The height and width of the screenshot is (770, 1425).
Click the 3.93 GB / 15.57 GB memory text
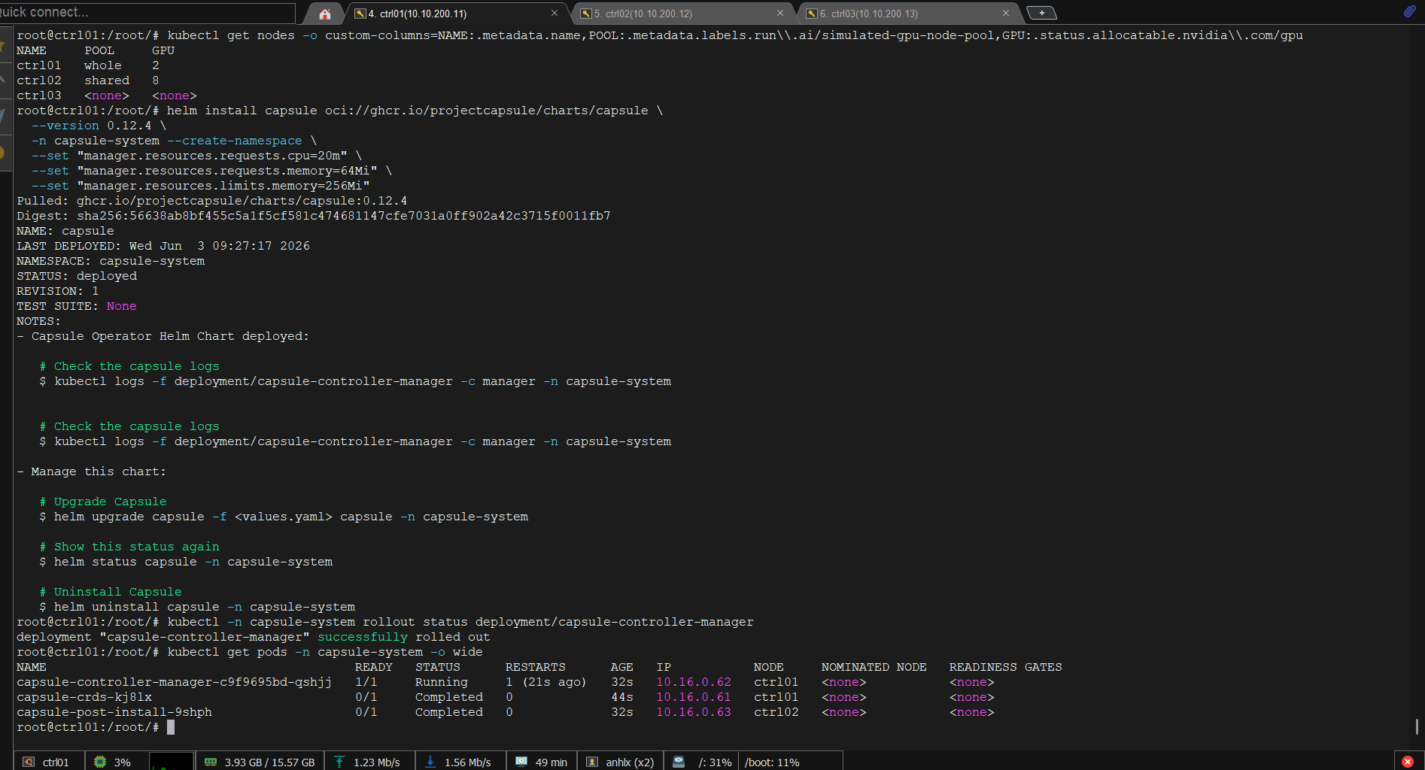coord(269,762)
